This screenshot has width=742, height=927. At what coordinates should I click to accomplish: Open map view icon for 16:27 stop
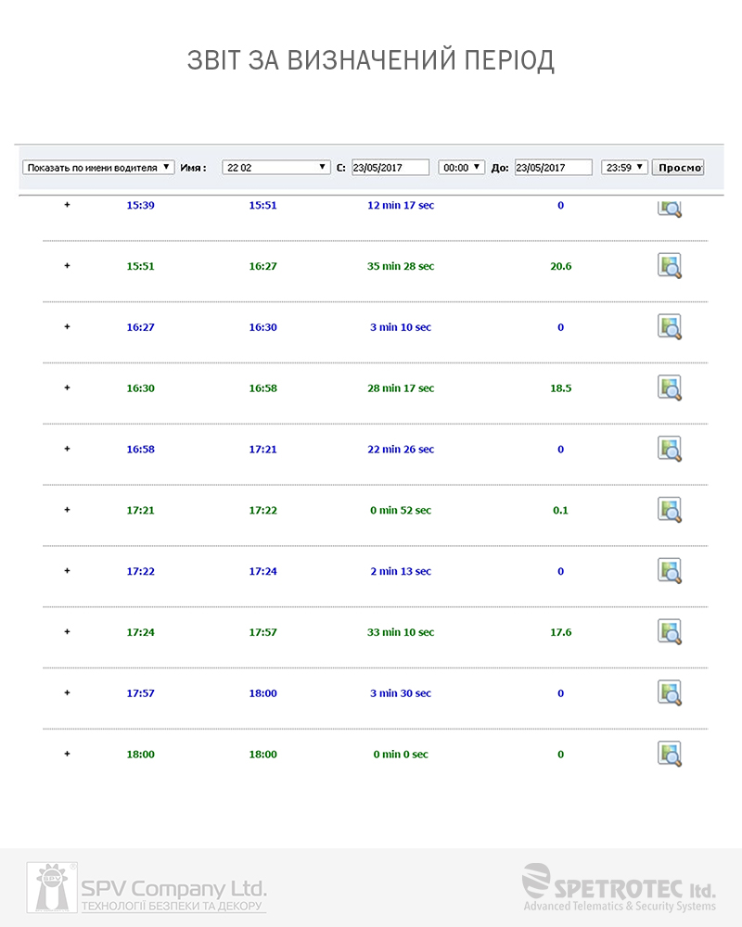[x=670, y=327]
